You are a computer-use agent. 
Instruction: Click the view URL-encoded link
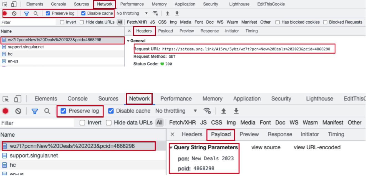click(x=317, y=147)
